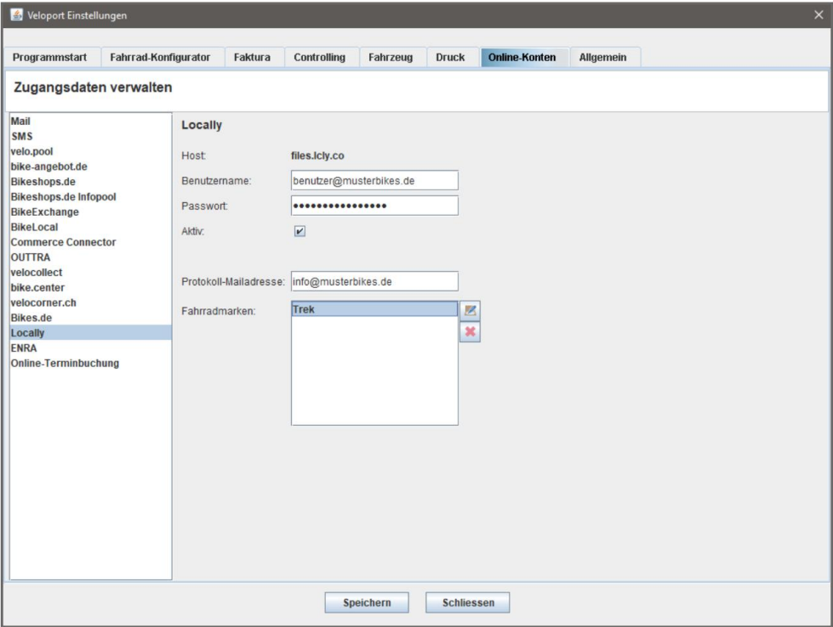Click into the Passwort field
This screenshot has width=833, height=627.
374,206
